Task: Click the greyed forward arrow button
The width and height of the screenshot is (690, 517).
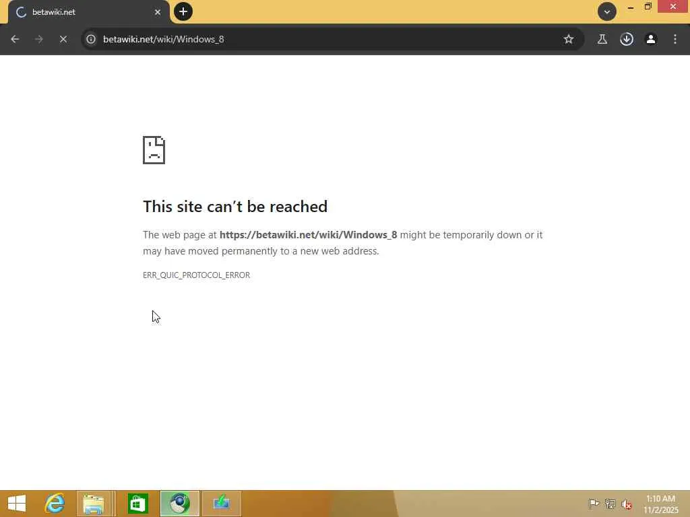Action: pyautogui.click(x=39, y=39)
